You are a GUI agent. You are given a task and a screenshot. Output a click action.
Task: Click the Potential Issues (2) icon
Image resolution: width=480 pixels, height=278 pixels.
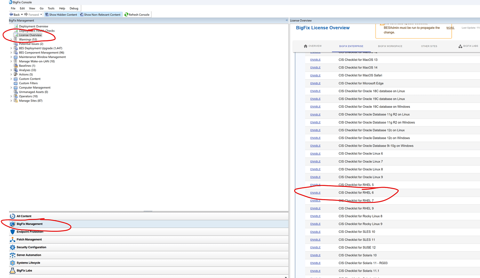pos(16,44)
